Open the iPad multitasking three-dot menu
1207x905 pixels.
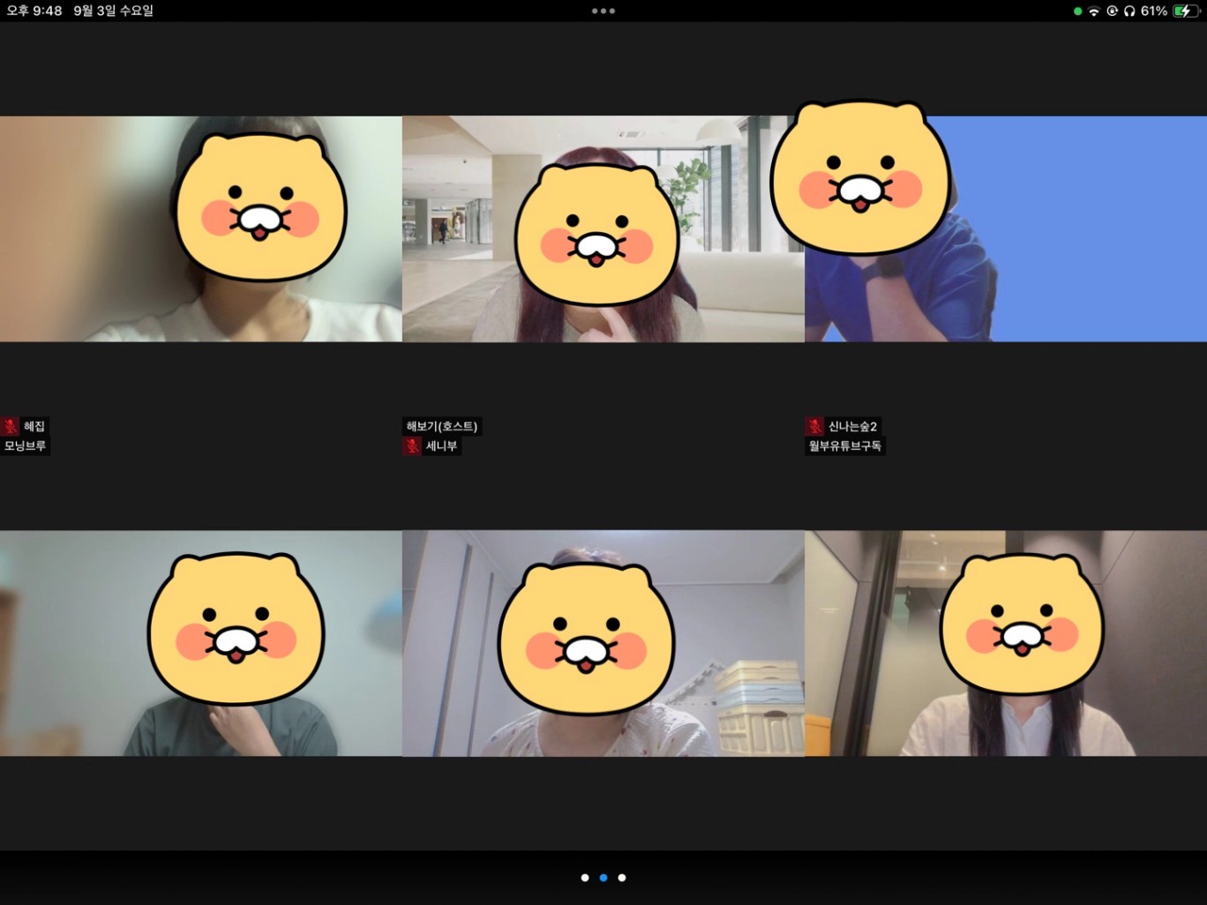(x=603, y=11)
